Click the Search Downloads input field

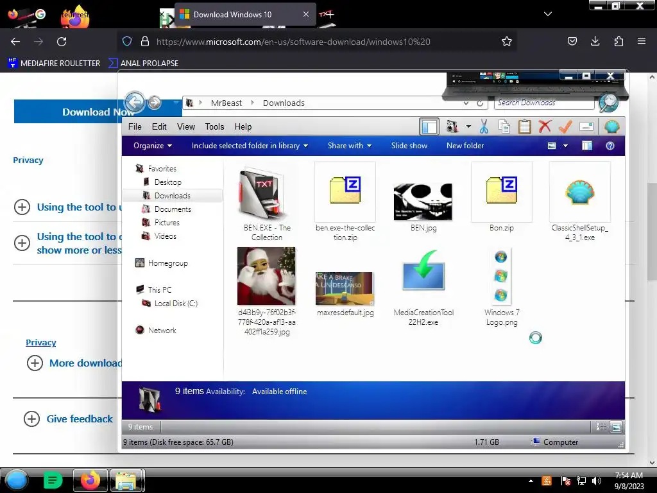(x=544, y=103)
